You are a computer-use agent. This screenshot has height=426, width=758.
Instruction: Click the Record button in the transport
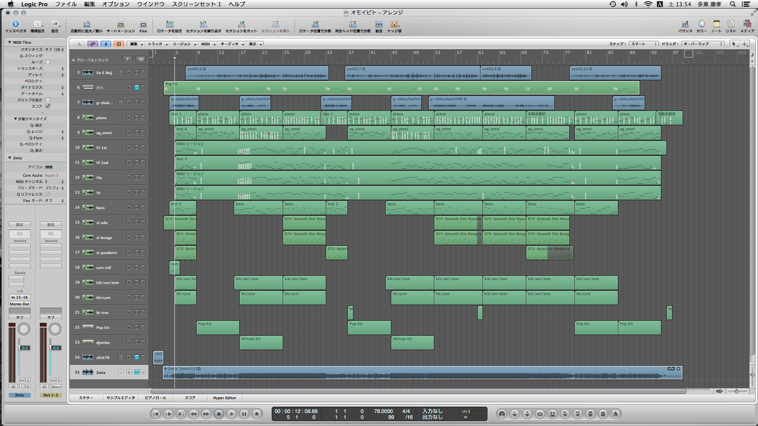[x=257, y=414]
